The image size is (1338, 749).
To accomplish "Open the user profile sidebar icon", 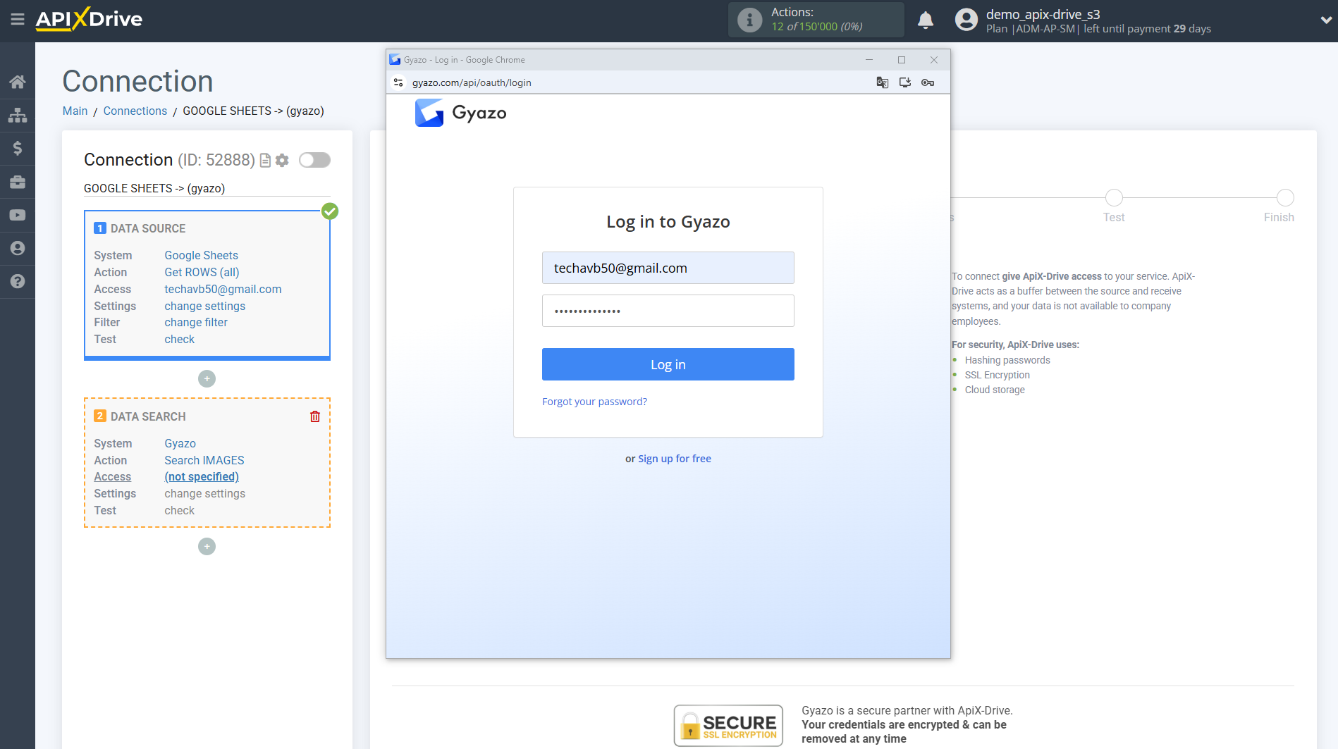I will pyautogui.click(x=18, y=248).
